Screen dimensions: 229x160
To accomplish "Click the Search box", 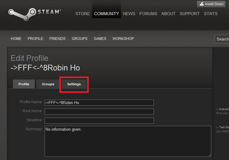I will click(x=222, y=39).
